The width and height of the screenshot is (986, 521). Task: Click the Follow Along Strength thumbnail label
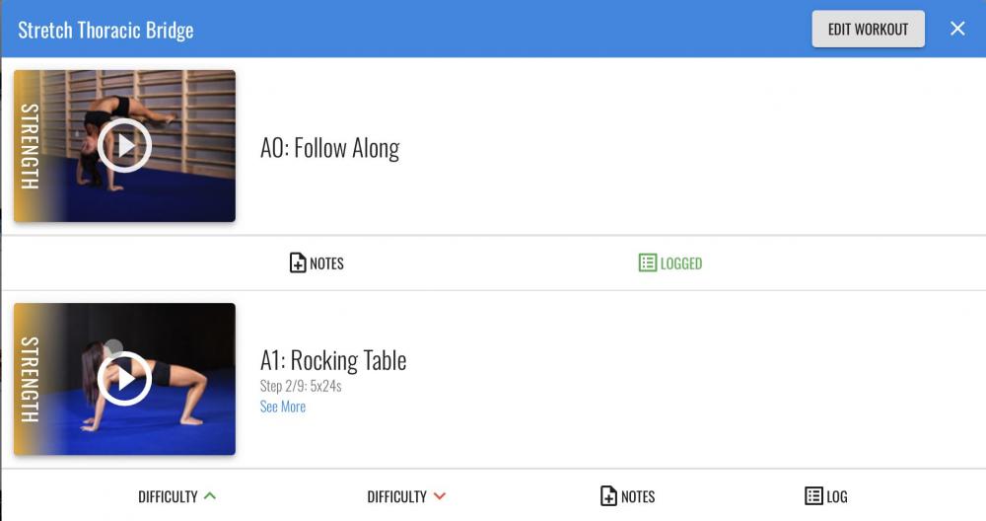tap(30, 146)
